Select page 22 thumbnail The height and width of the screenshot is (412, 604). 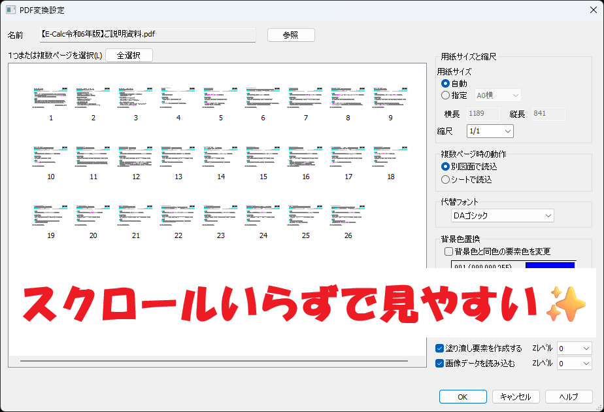click(x=178, y=216)
